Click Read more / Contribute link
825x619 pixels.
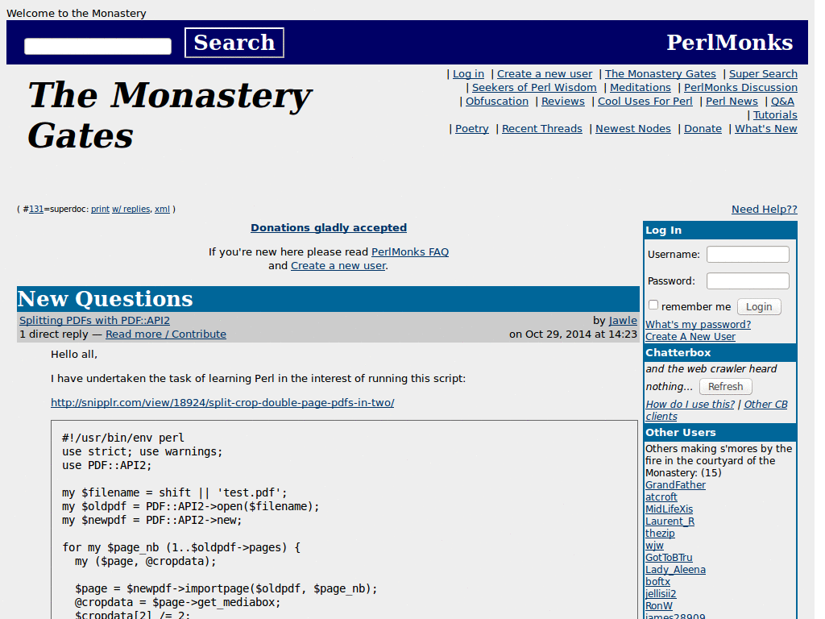tap(166, 334)
